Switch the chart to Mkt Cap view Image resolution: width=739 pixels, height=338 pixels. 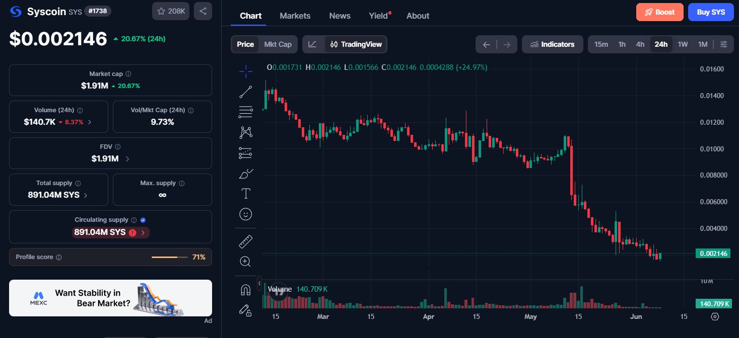coord(278,44)
